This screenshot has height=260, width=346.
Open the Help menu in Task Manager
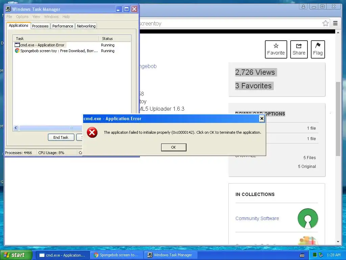66,17
